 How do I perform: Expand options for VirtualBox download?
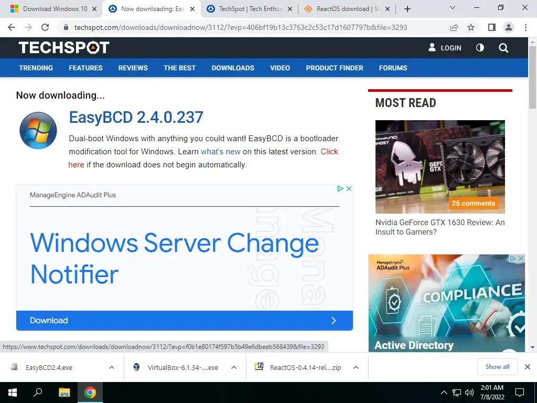[234, 367]
